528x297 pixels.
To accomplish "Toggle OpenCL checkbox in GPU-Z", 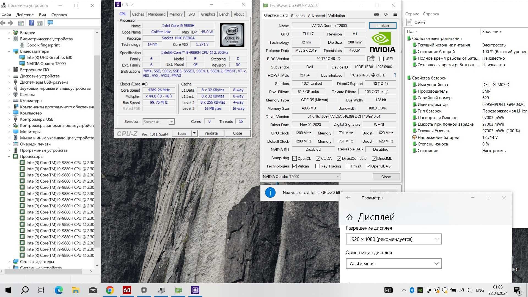I will pyautogui.click(x=295, y=158).
